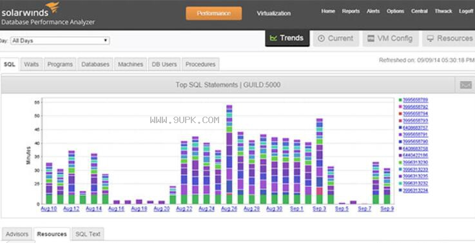Open SQL hash 3995658790 in legend

415,142
